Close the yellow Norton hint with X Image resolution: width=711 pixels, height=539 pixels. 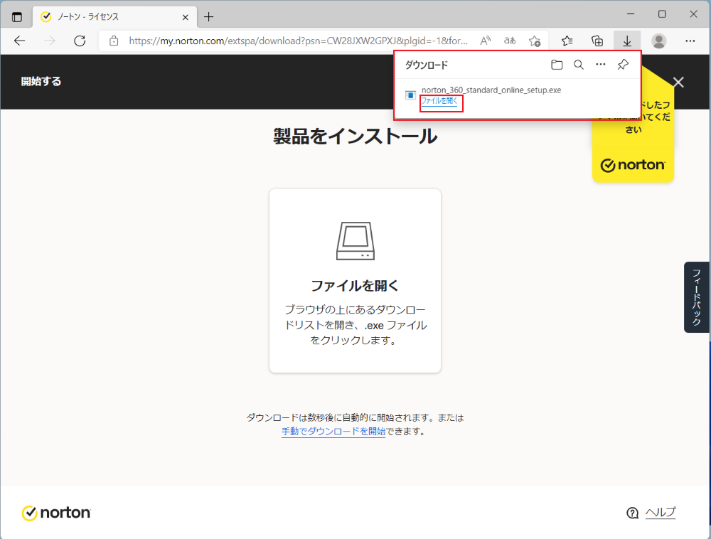(x=678, y=82)
